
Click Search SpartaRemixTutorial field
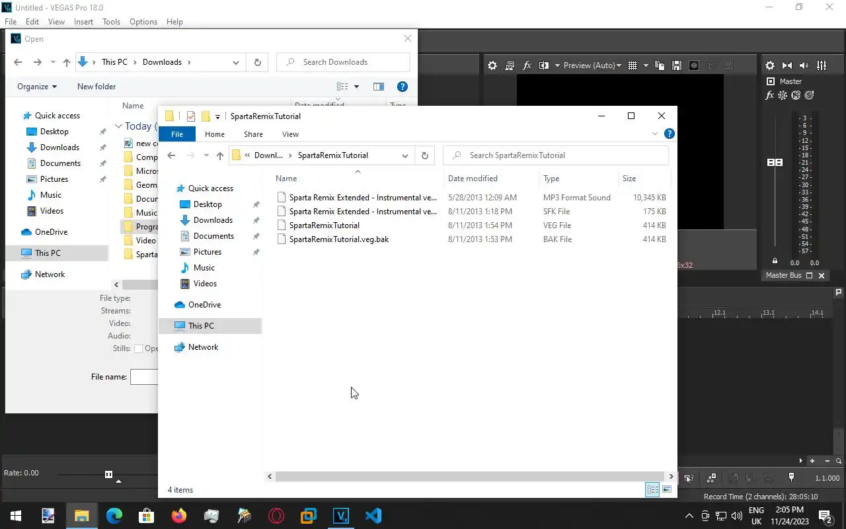(x=556, y=155)
